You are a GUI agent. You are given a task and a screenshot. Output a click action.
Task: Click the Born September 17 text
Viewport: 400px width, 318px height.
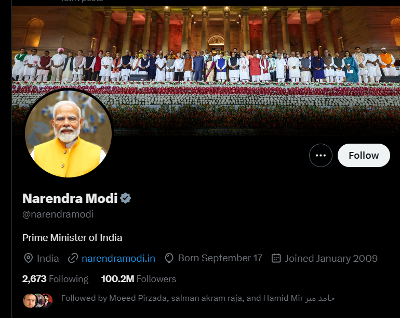(x=220, y=258)
